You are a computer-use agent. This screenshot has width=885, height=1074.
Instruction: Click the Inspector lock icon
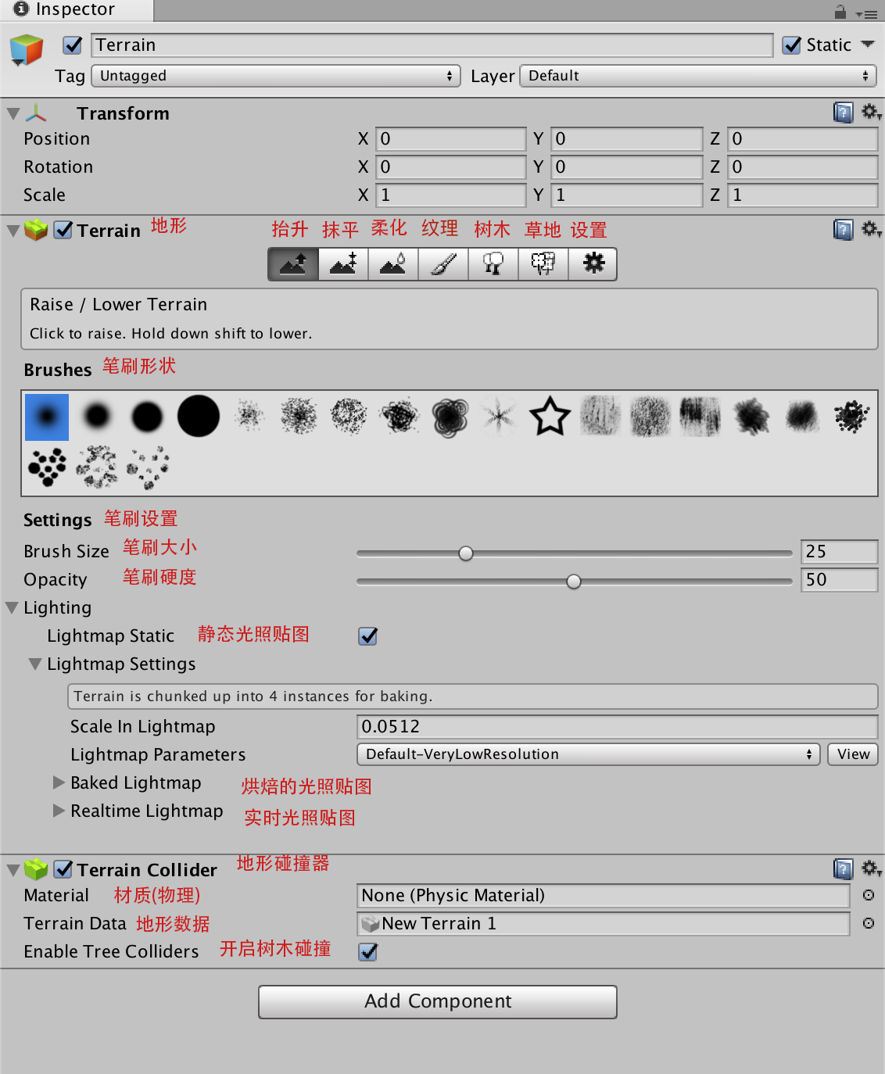click(840, 12)
